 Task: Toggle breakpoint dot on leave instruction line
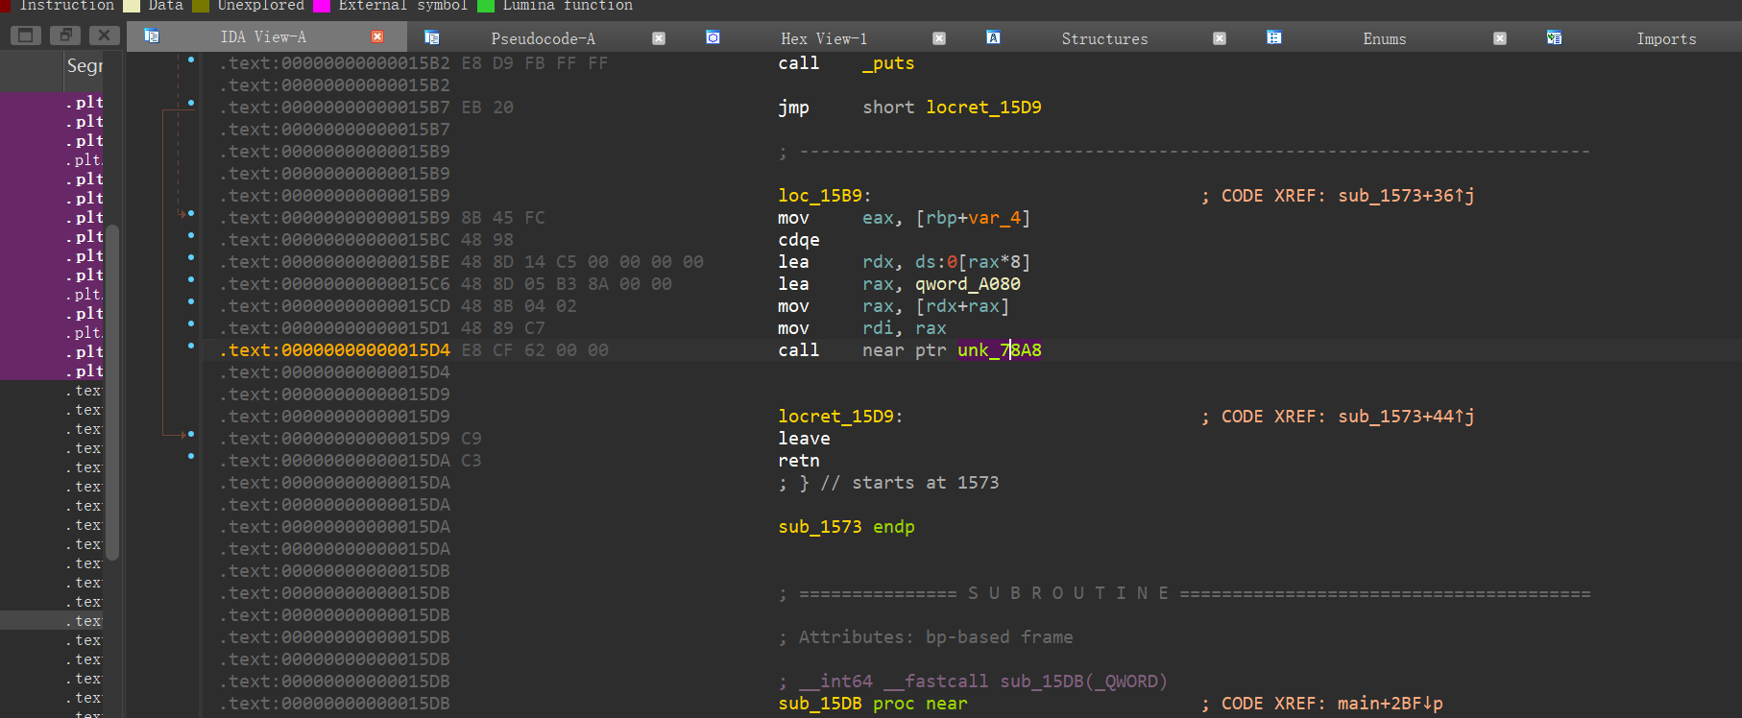191,434
